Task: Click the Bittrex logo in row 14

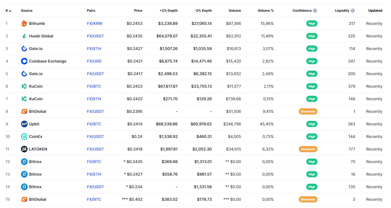Action: pyautogui.click(x=24, y=187)
